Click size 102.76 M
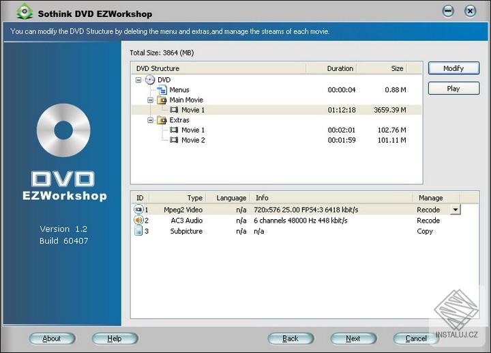This screenshot has height=353, width=491. click(391, 130)
